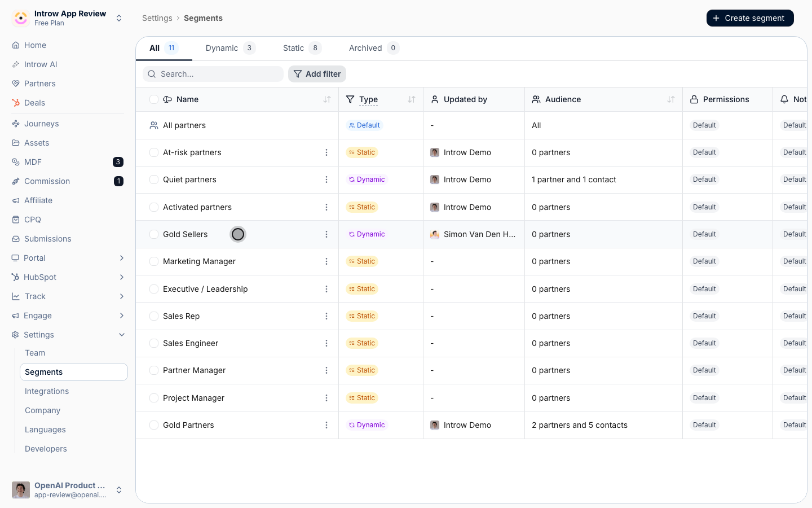Tick the Gold Sellers row checkbox
Image resolution: width=812 pixels, height=508 pixels.
pyautogui.click(x=154, y=234)
